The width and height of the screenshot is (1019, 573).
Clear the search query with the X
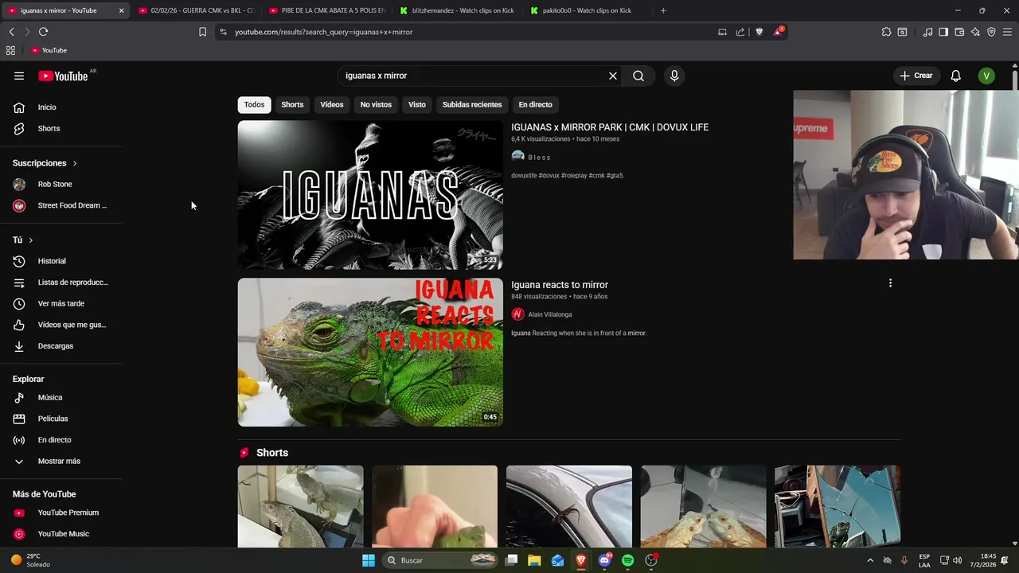click(613, 76)
